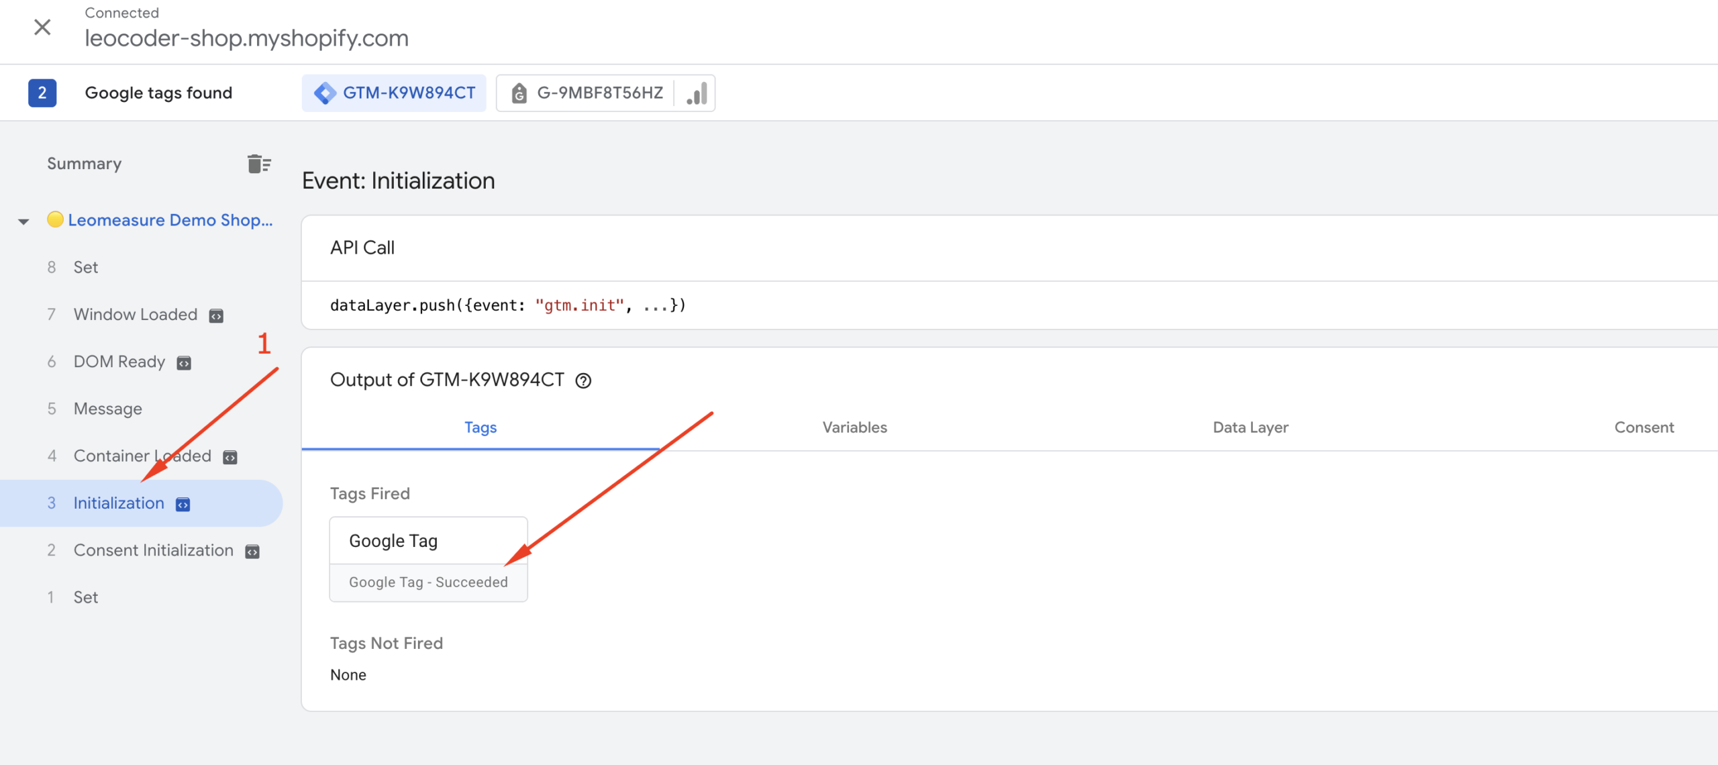Viewport: 1718px width, 765px height.
Task: Select the GTM-K9W894CT container chip
Action: (x=394, y=93)
